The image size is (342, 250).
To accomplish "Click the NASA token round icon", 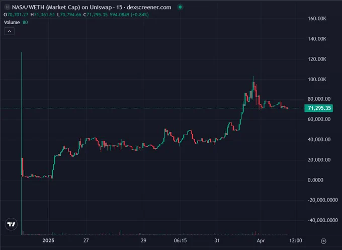I will (x=8, y=7).
